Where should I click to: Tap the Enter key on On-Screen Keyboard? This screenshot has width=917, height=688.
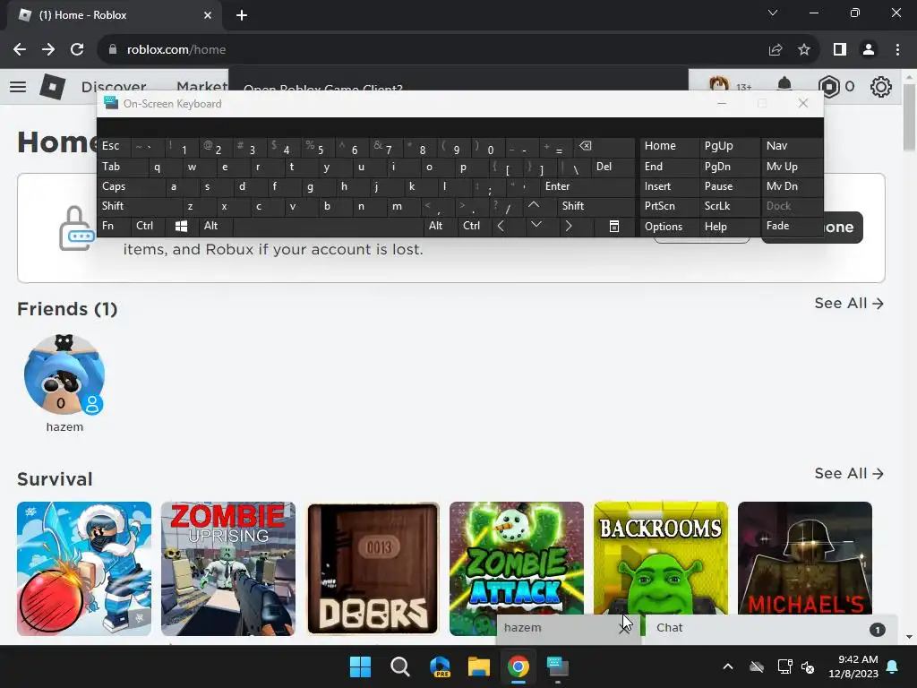(587, 186)
